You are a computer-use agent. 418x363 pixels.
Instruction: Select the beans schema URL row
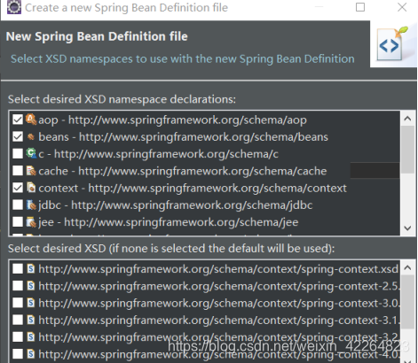184,137
